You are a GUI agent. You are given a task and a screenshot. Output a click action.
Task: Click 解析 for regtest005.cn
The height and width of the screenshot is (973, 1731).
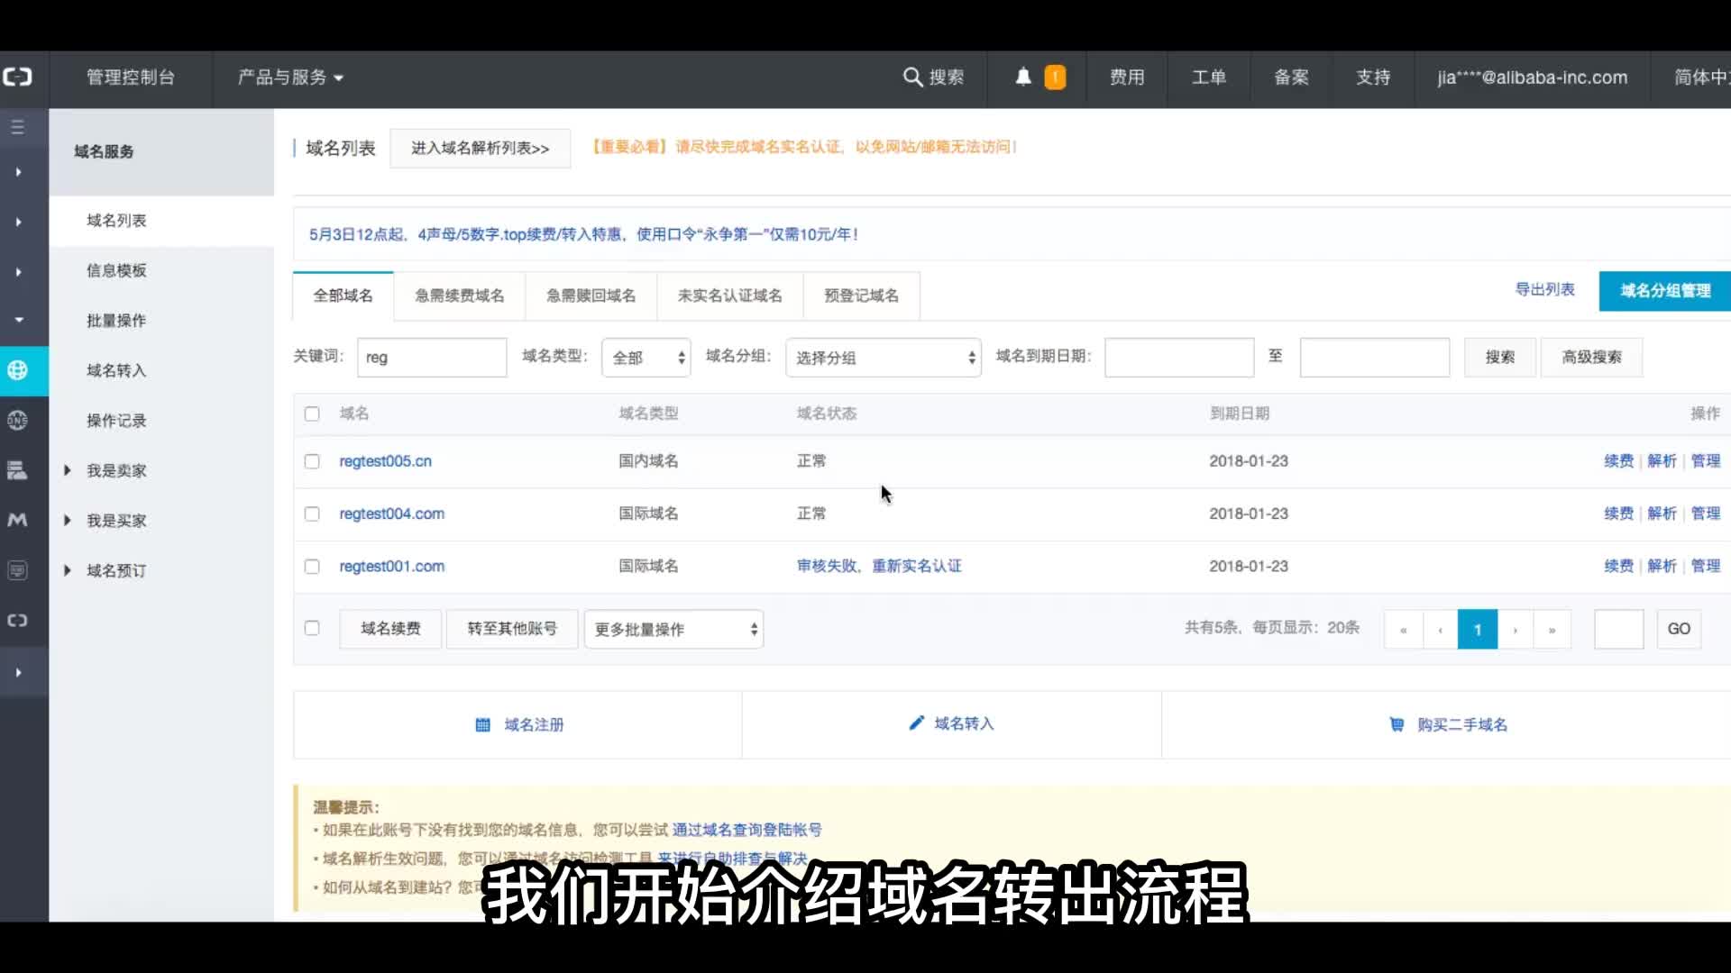[x=1662, y=461]
